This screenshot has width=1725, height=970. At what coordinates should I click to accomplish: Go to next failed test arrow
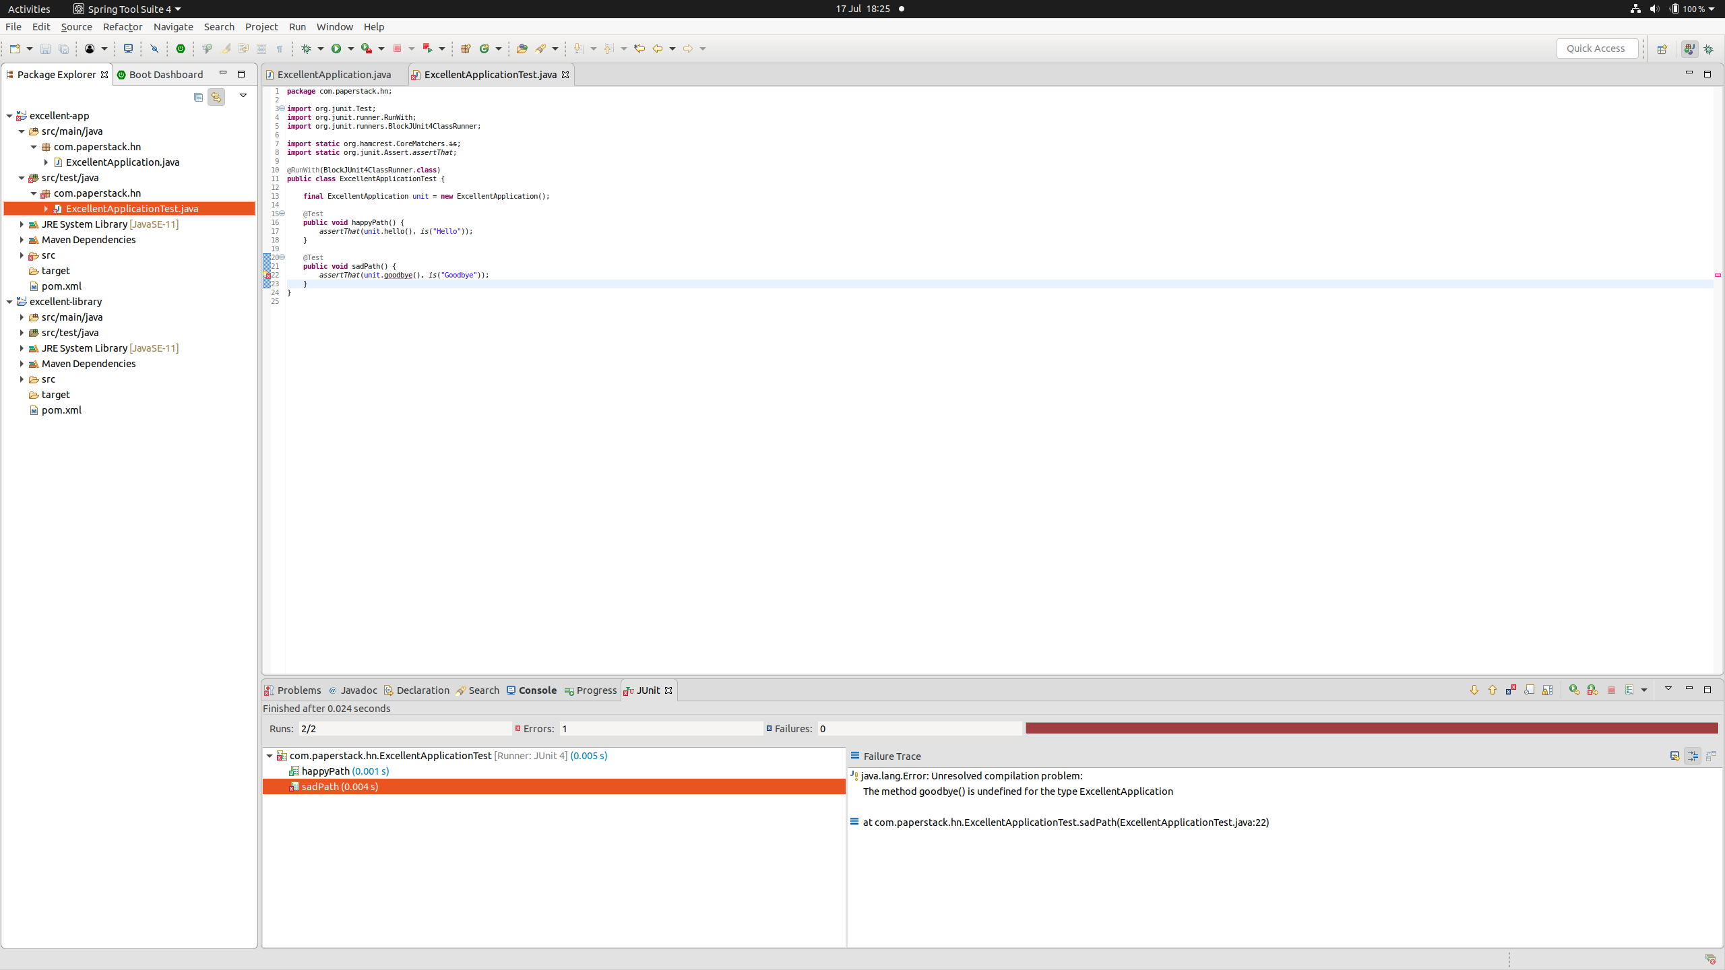(x=1474, y=690)
